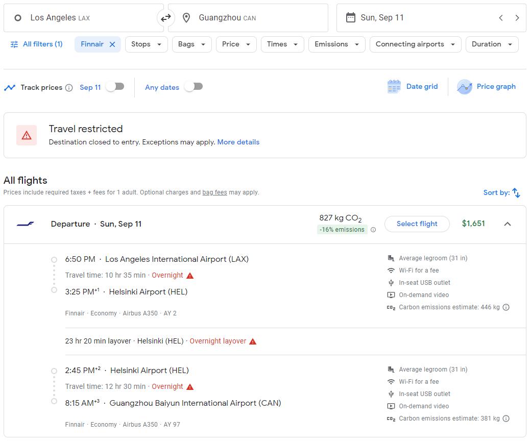Click the Sort by arrows icon
This screenshot has width=530, height=443.
(516, 192)
